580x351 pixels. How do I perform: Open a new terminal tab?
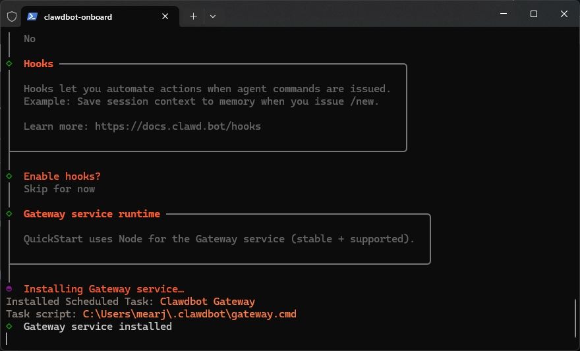tap(193, 16)
